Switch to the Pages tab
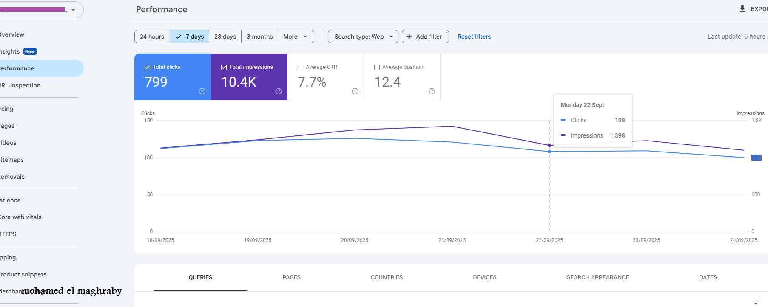The image size is (768, 307). point(291,277)
